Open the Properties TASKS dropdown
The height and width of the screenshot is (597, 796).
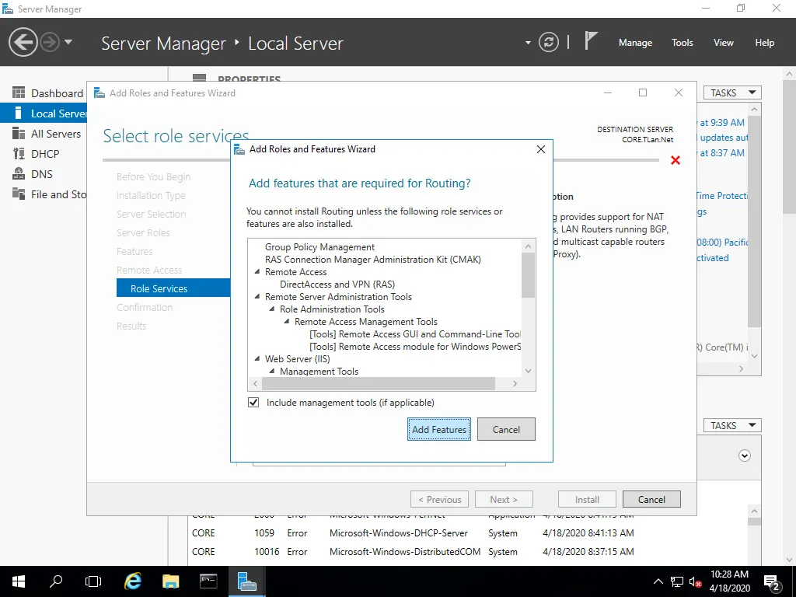click(732, 93)
